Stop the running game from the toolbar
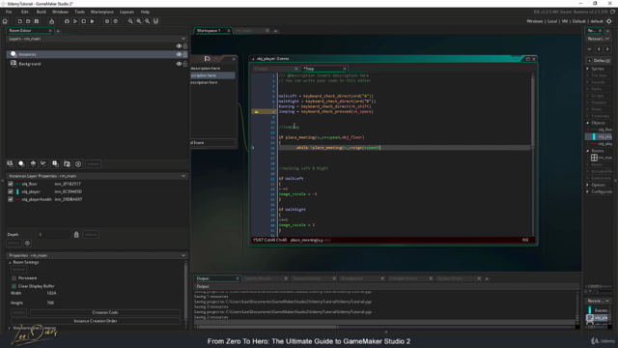The width and height of the screenshot is (618, 348). click(84, 21)
